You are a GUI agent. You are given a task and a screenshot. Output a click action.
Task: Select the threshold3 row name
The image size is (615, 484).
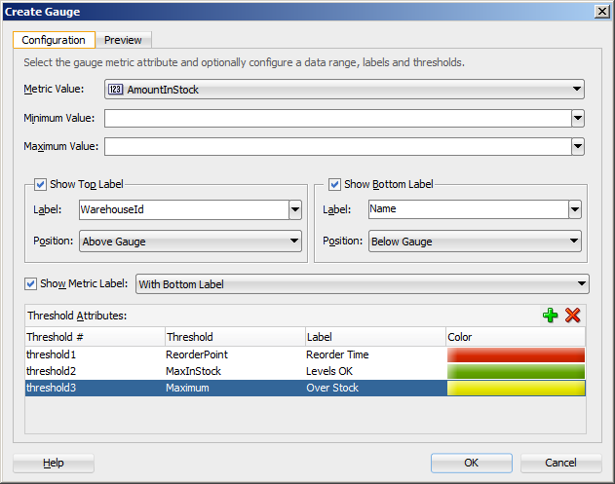[x=51, y=388]
